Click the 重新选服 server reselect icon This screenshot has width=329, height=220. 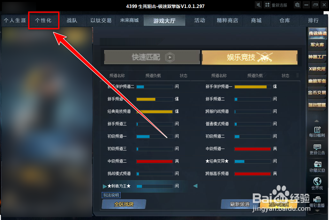(267, 5)
